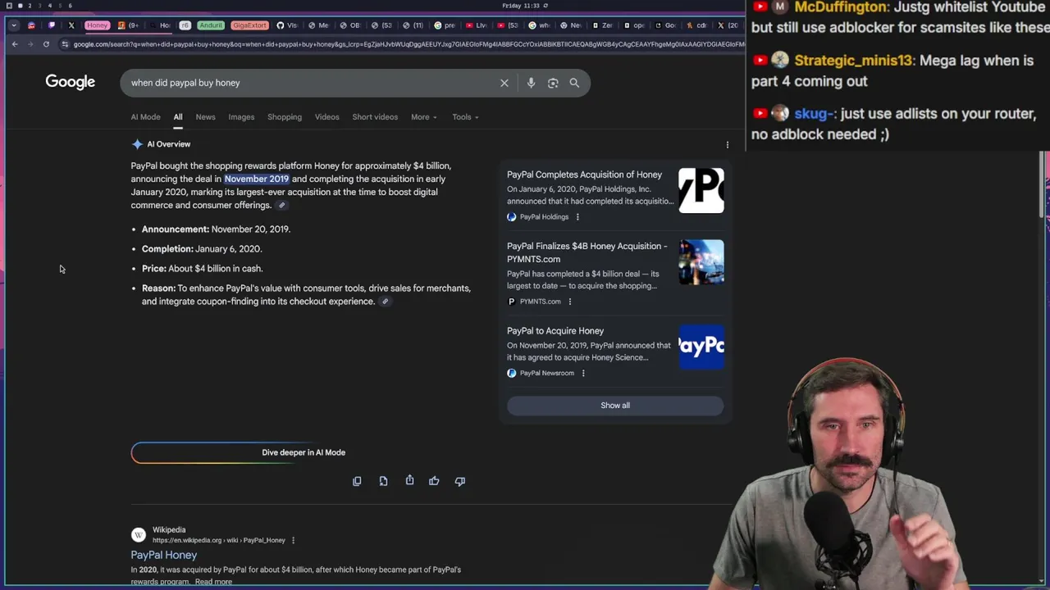The image size is (1050, 590).
Task: Open the tab list dropdown in the browser
Action: pyautogui.click(x=14, y=25)
